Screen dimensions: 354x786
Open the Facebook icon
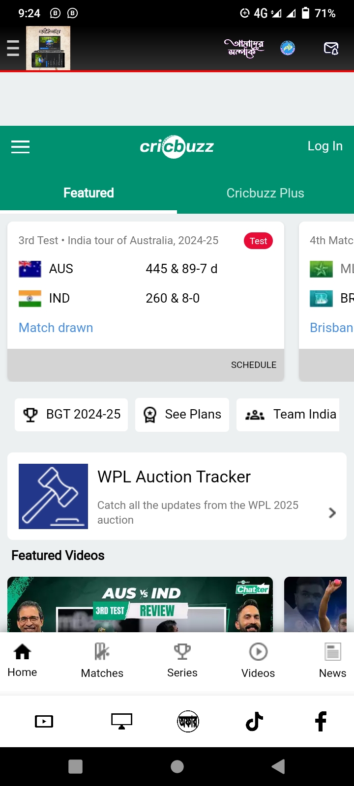coord(321,721)
